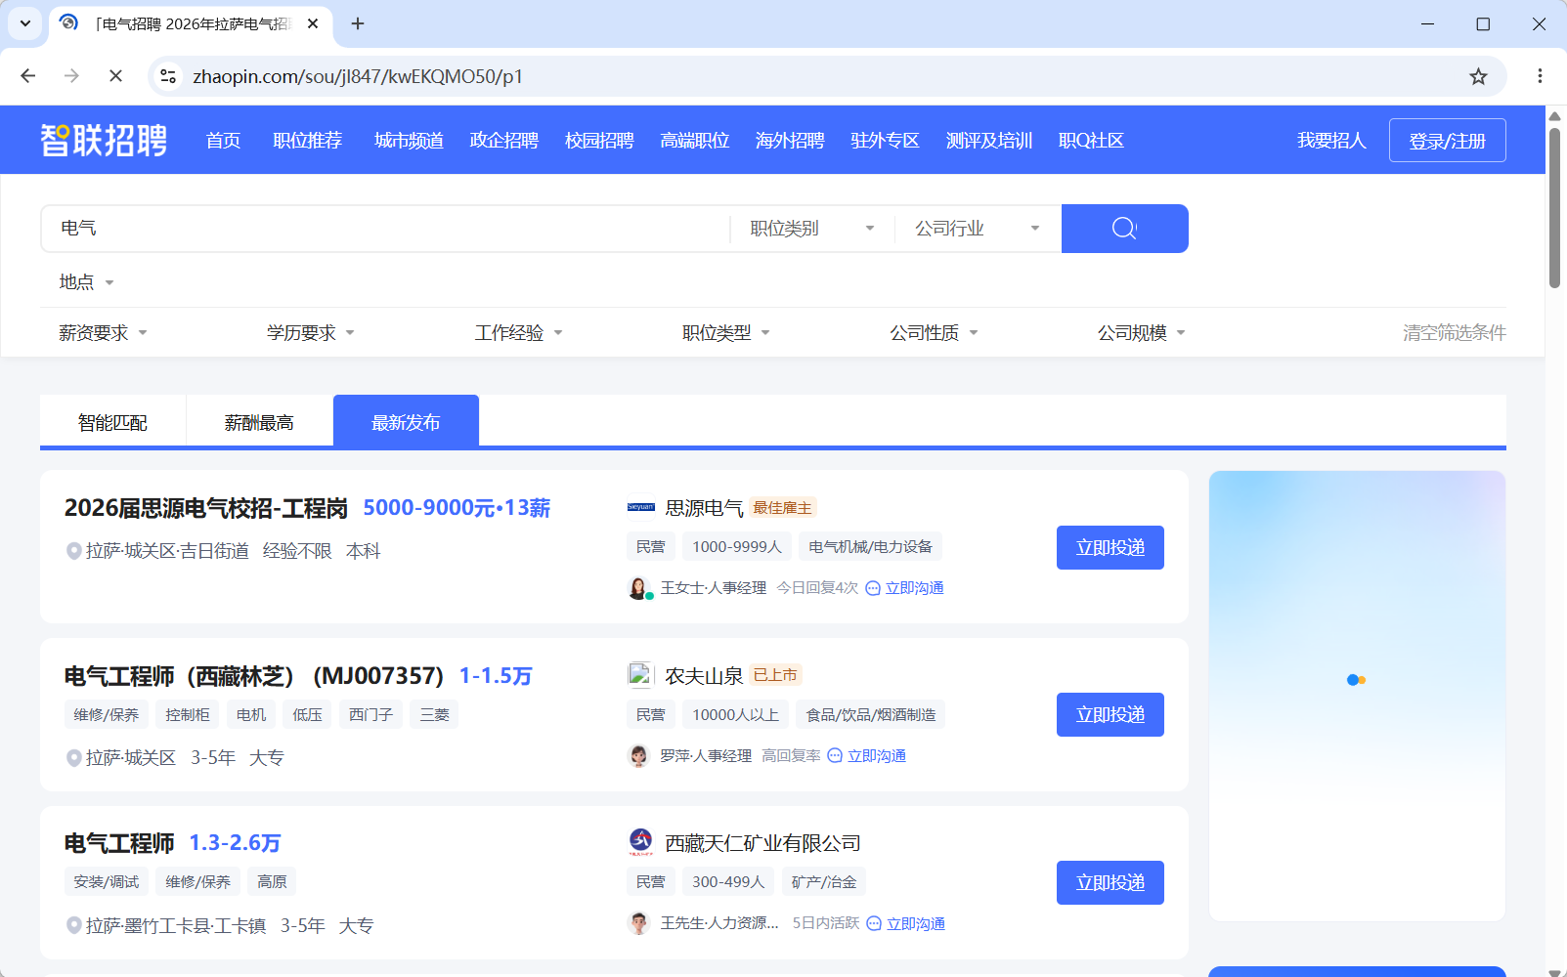
Task: Expand 公司性质 filter
Action: pos(934,333)
